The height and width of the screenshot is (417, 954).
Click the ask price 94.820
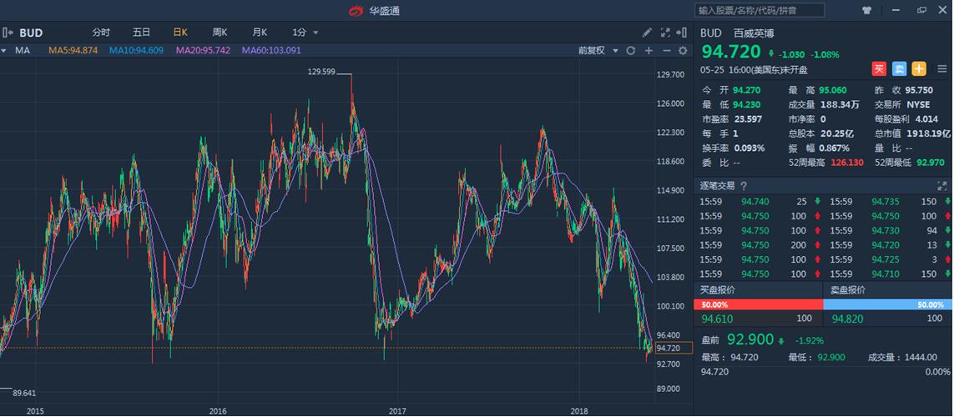[847, 319]
